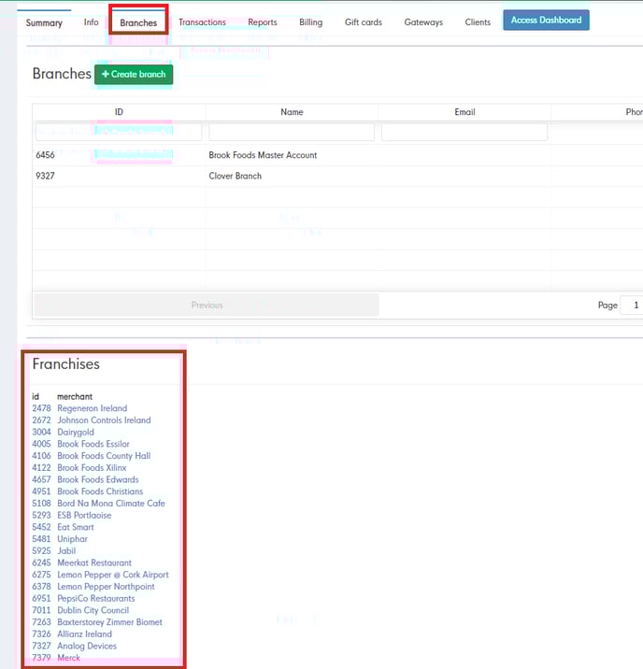Open the Transactions tab
Image resolution: width=643 pixels, height=669 pixels.
point(202,22)
